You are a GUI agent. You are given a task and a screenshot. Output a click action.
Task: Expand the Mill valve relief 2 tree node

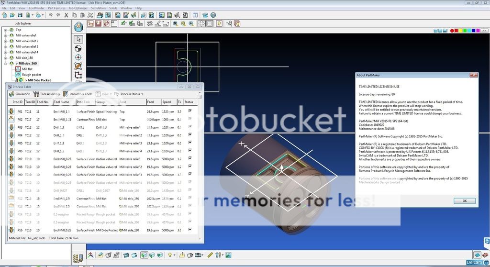click(x=6, y=41)
